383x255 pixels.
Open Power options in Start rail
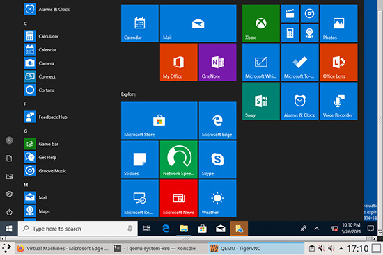(x=9, y=212)
